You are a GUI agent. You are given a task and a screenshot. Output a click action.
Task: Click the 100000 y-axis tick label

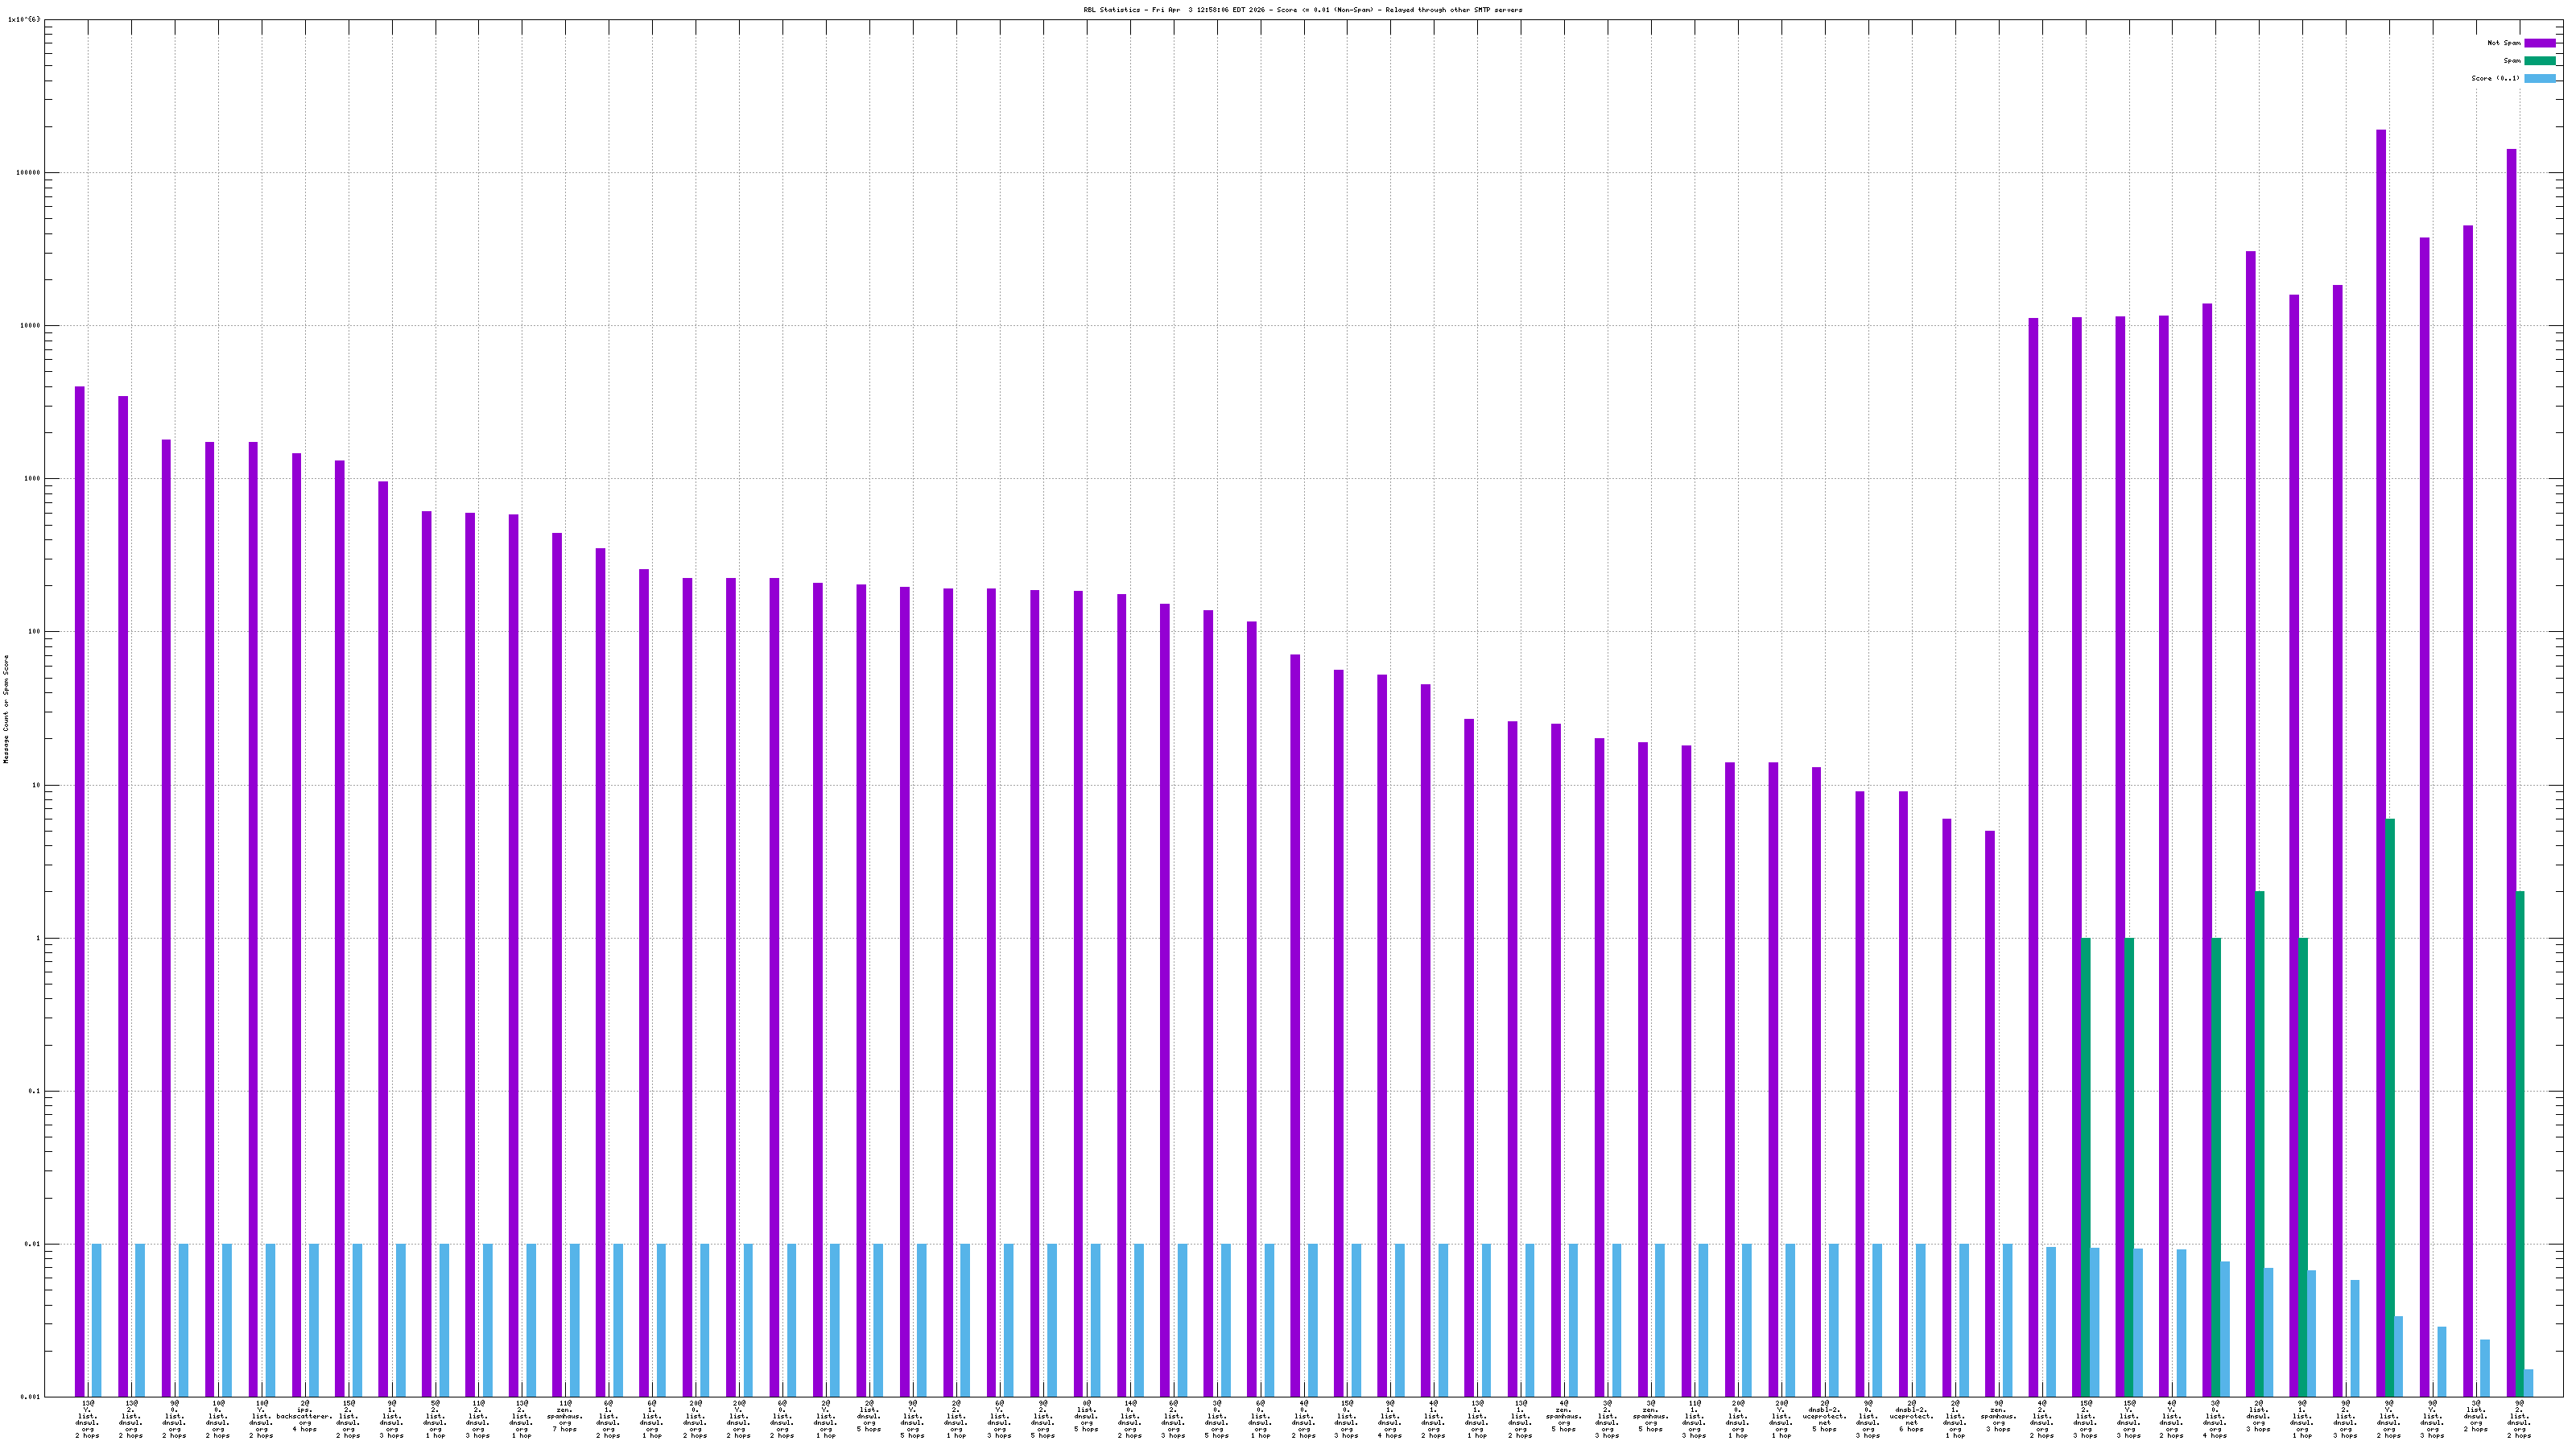pyautogui.click(x=27, y=172)
